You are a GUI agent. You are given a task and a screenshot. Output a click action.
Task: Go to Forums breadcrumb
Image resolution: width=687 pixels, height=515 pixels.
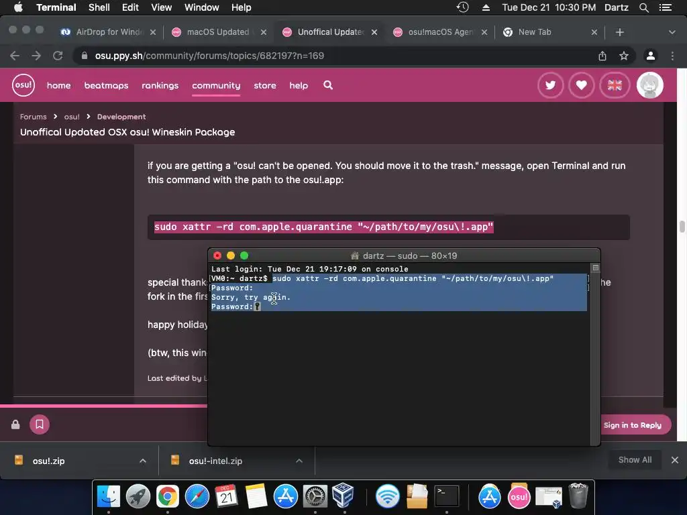tap(34, 117)
